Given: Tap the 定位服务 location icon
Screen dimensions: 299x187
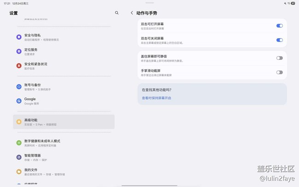Looking at the screenshot, I should (19, 51).
